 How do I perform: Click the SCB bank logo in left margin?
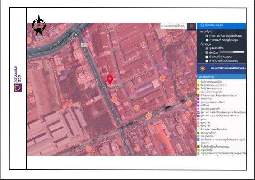[18, 88]
